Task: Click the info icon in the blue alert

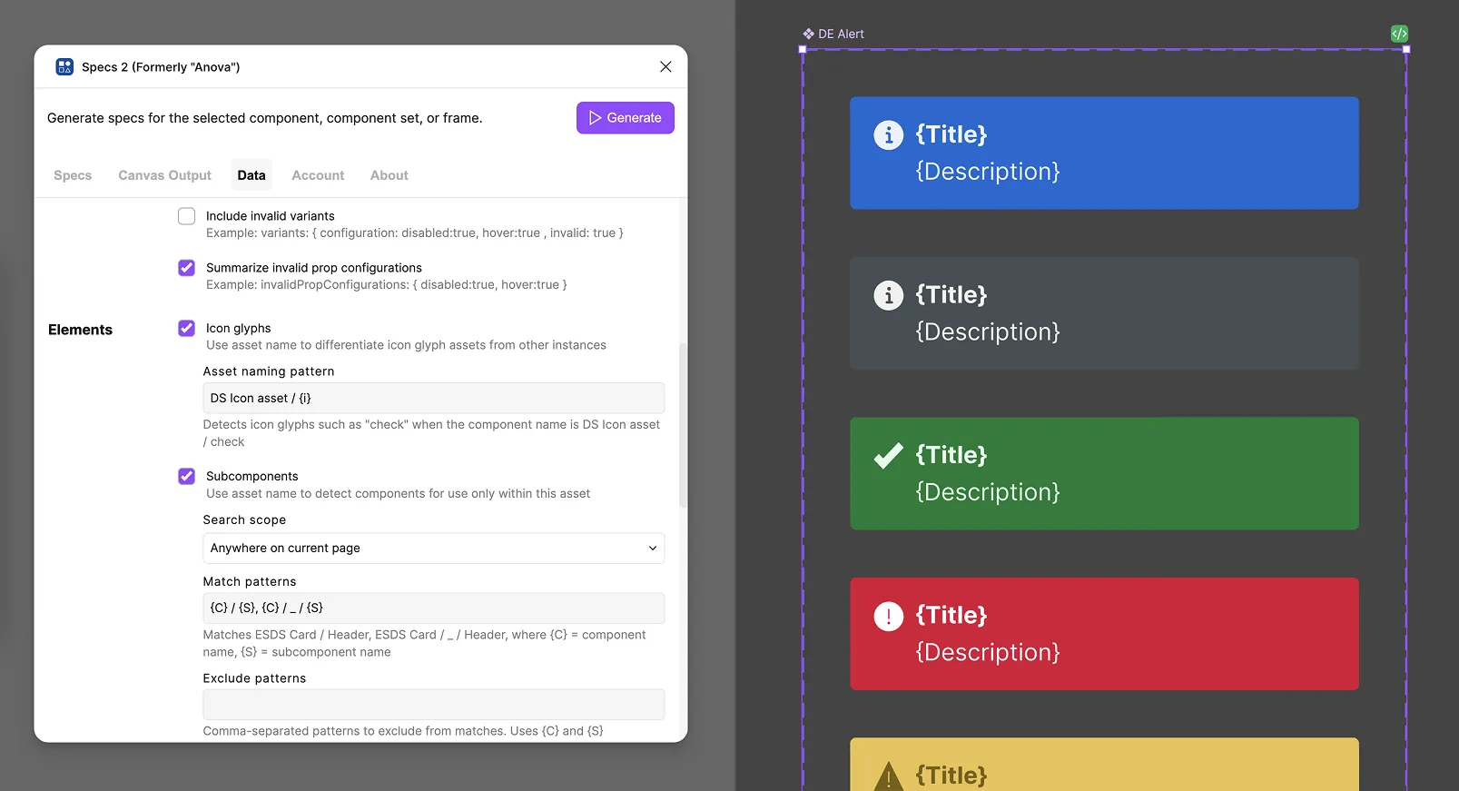Action: [x=888, y=135]
